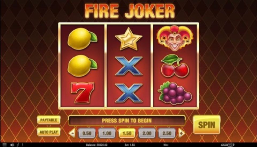
Task: Hit the yellow SPIN button
Action: point(207,125)
